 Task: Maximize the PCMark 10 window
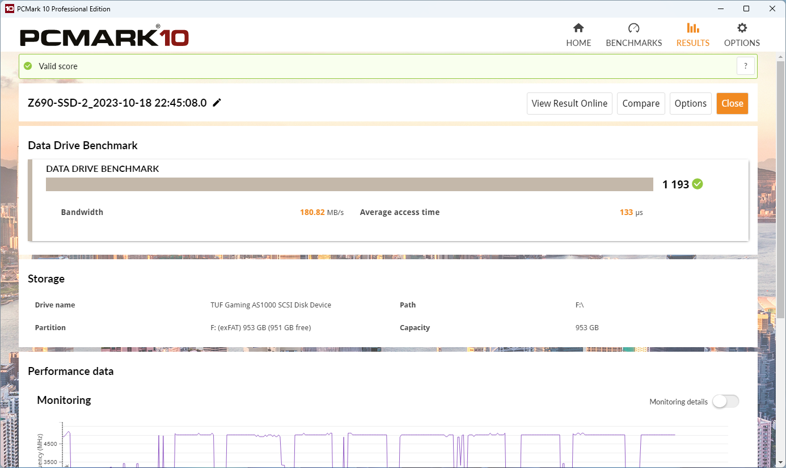[746, 9]
